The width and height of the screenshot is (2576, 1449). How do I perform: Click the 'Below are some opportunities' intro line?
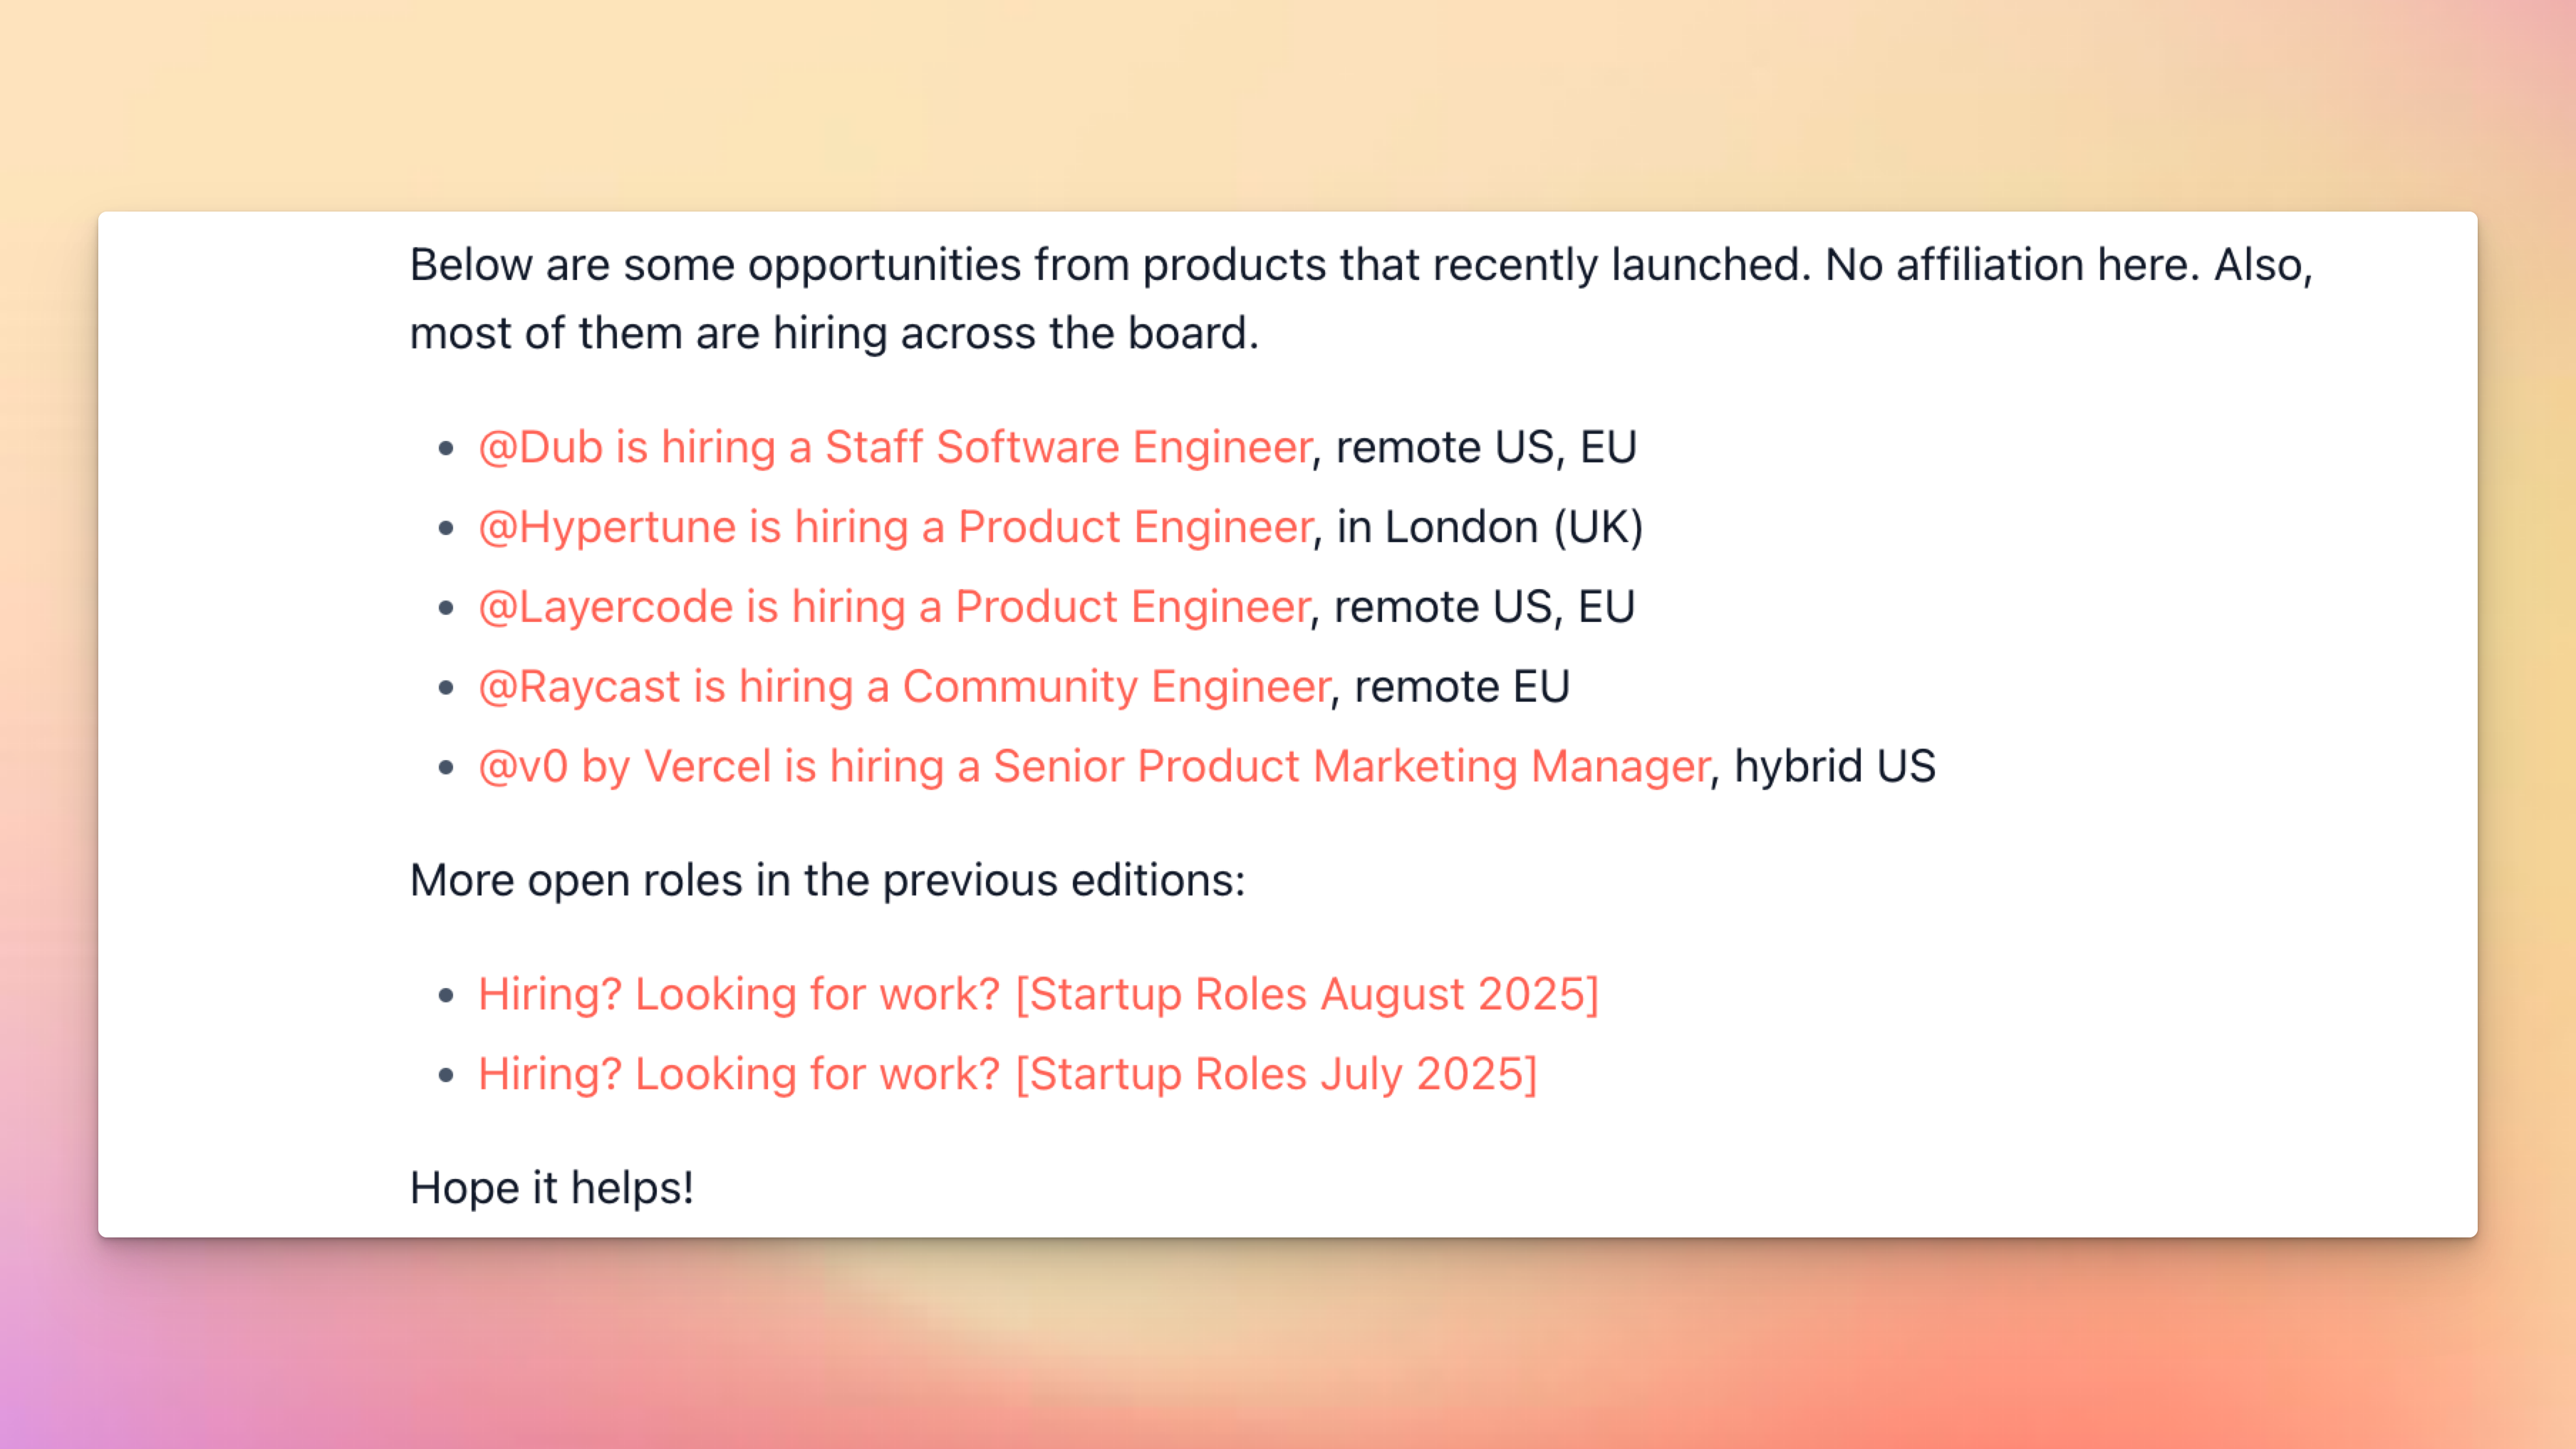coord(1360,265)
